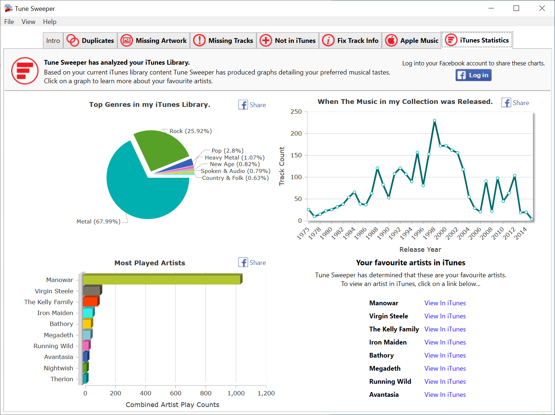Click the Pop (2.8%) label
555x415 pixels.
tap(227, 151)
